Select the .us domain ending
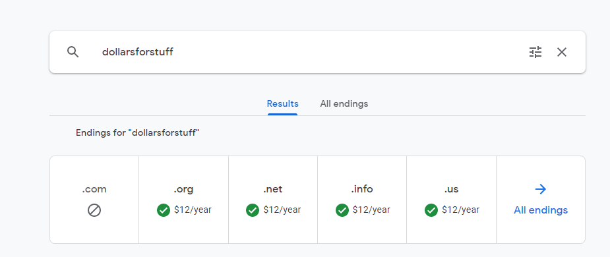The height and width of the screenshot is (257, 610). coord(451,200)
